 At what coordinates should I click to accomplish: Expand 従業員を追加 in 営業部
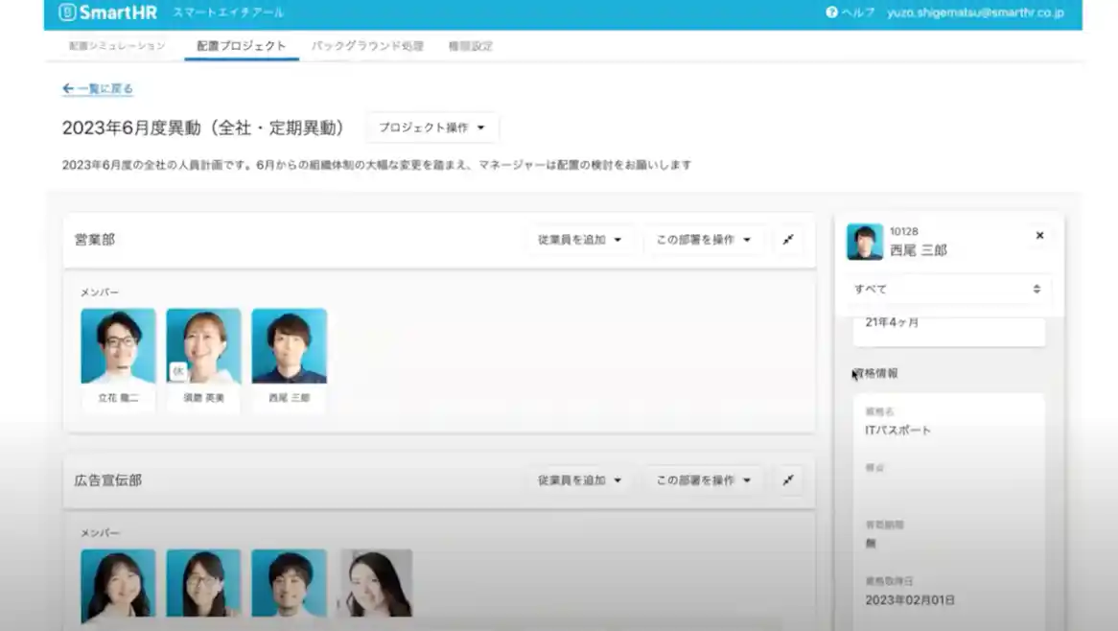pyautogui.click(x=579, y=240)
